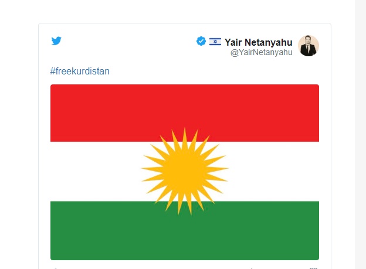Open the Yair Netanyahu display name link

coord(259,42)
